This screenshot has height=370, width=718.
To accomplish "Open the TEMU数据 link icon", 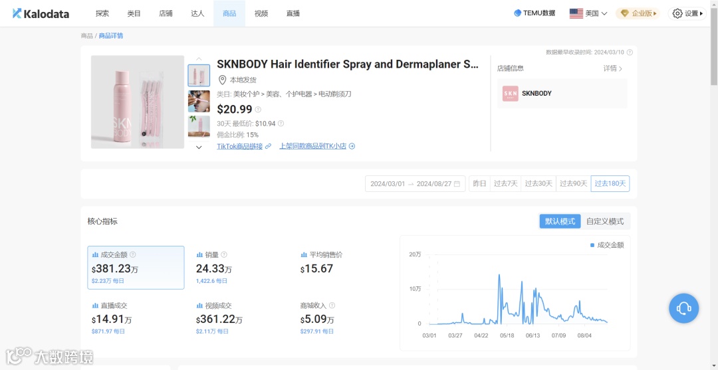I will [517, 13].
